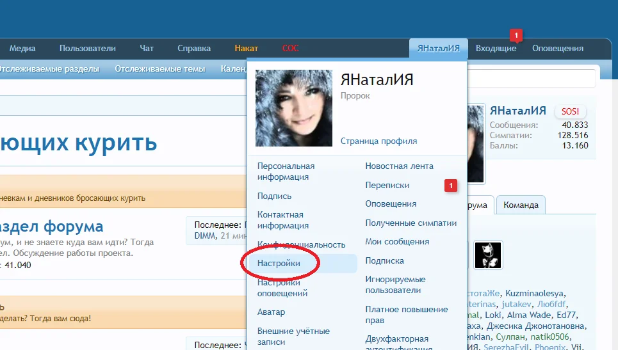Go to the Чат tab
618x350 pixels.
tap(147, 49)
